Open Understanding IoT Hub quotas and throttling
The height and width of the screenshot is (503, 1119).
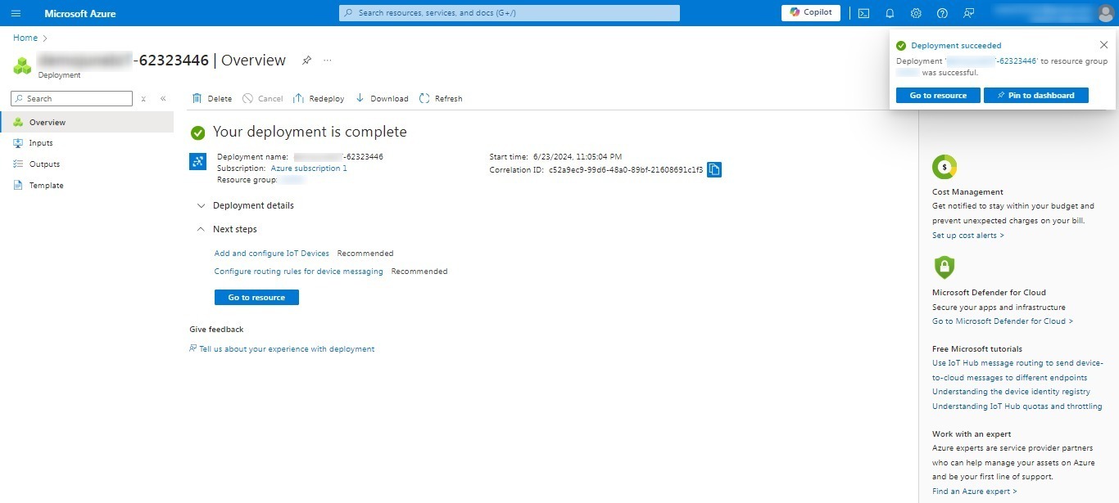coord(1017,406)
